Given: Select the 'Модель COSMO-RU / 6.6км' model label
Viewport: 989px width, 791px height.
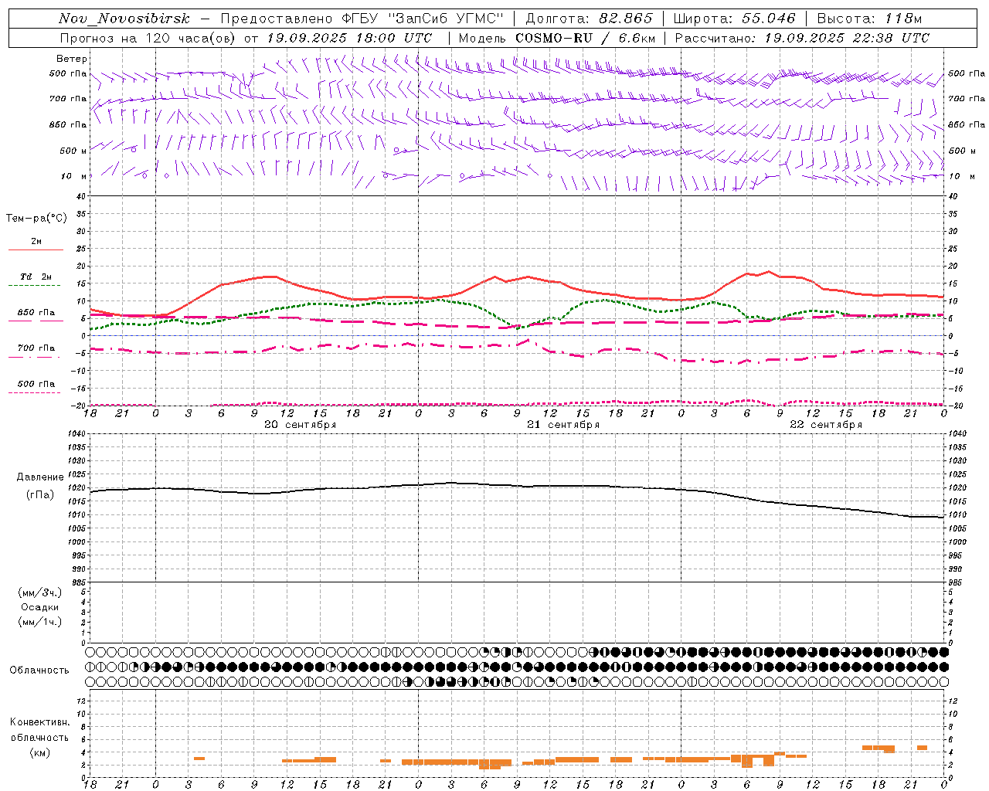Looking at the screenshot, I should [557, 38].
